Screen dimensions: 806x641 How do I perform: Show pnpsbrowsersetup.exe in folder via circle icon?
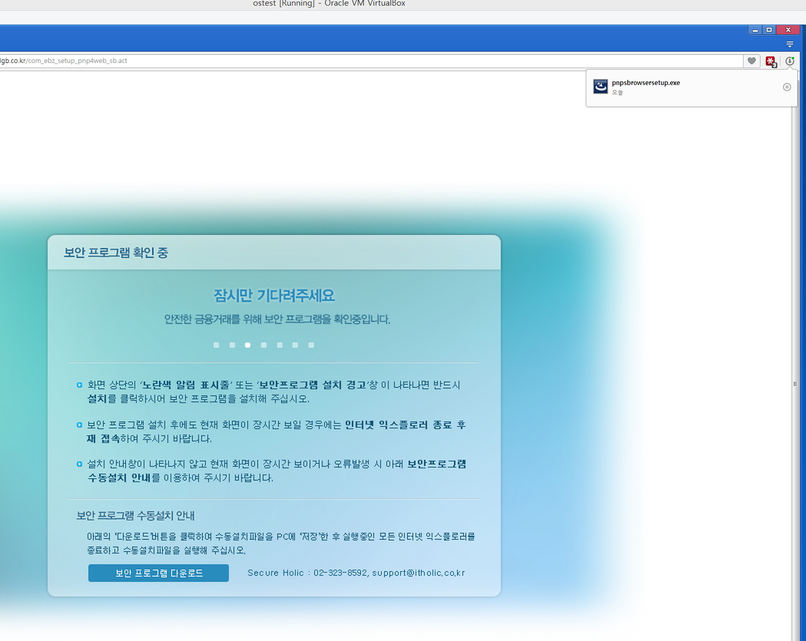click(787, 87)
